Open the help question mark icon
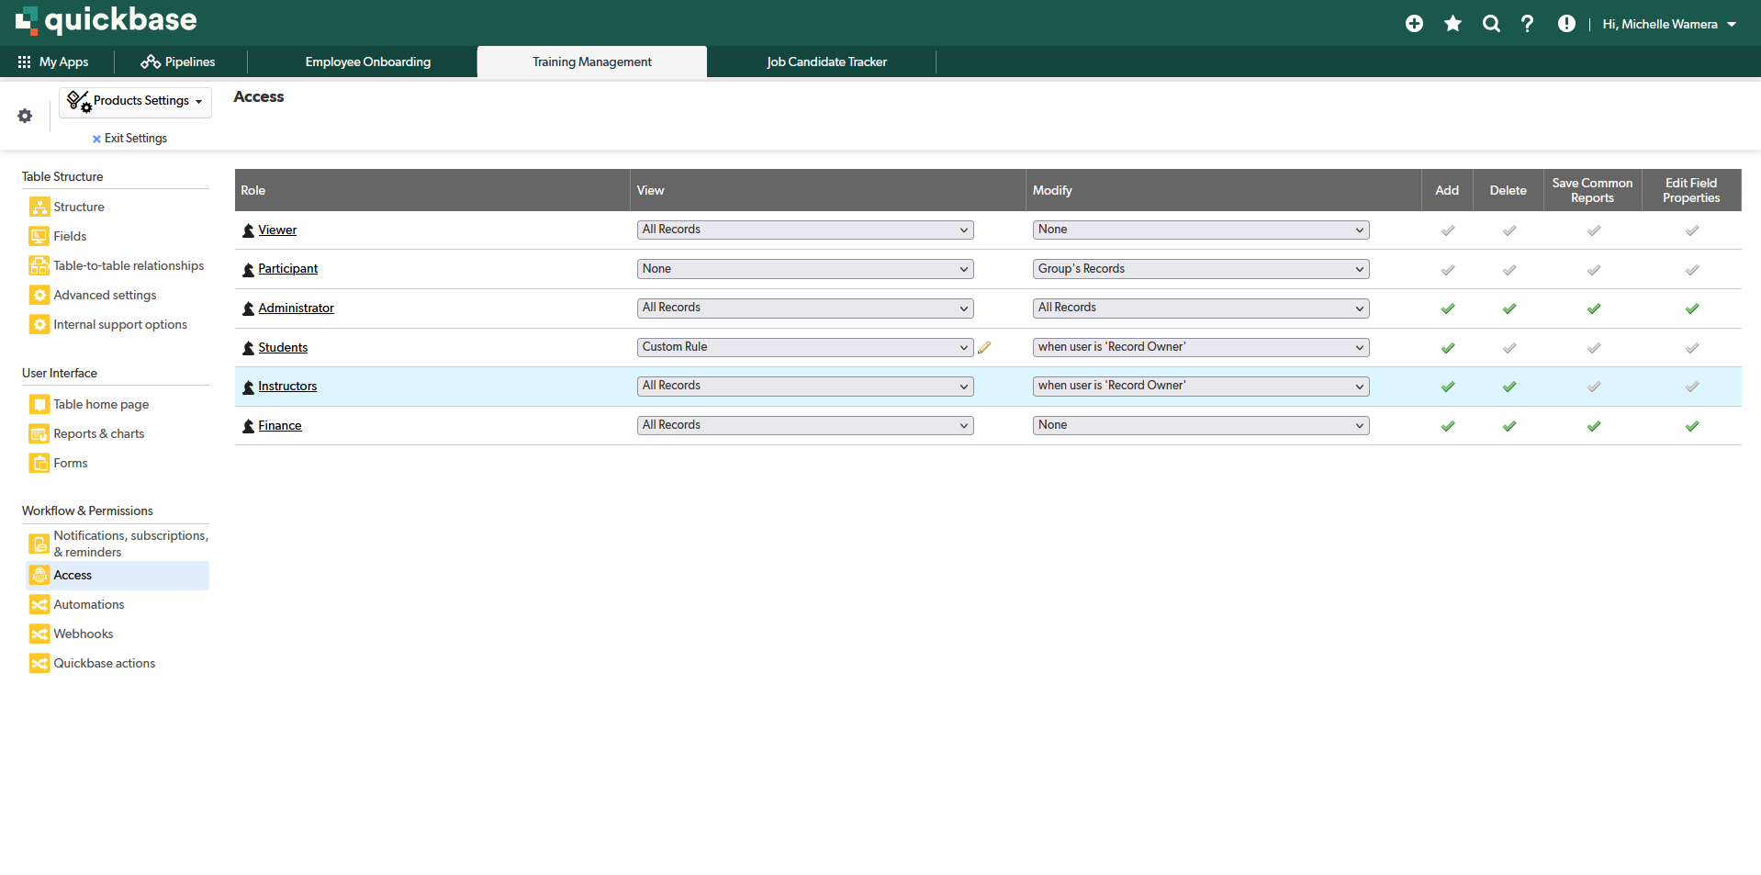1761x875 pixels. pos(1527,24)
